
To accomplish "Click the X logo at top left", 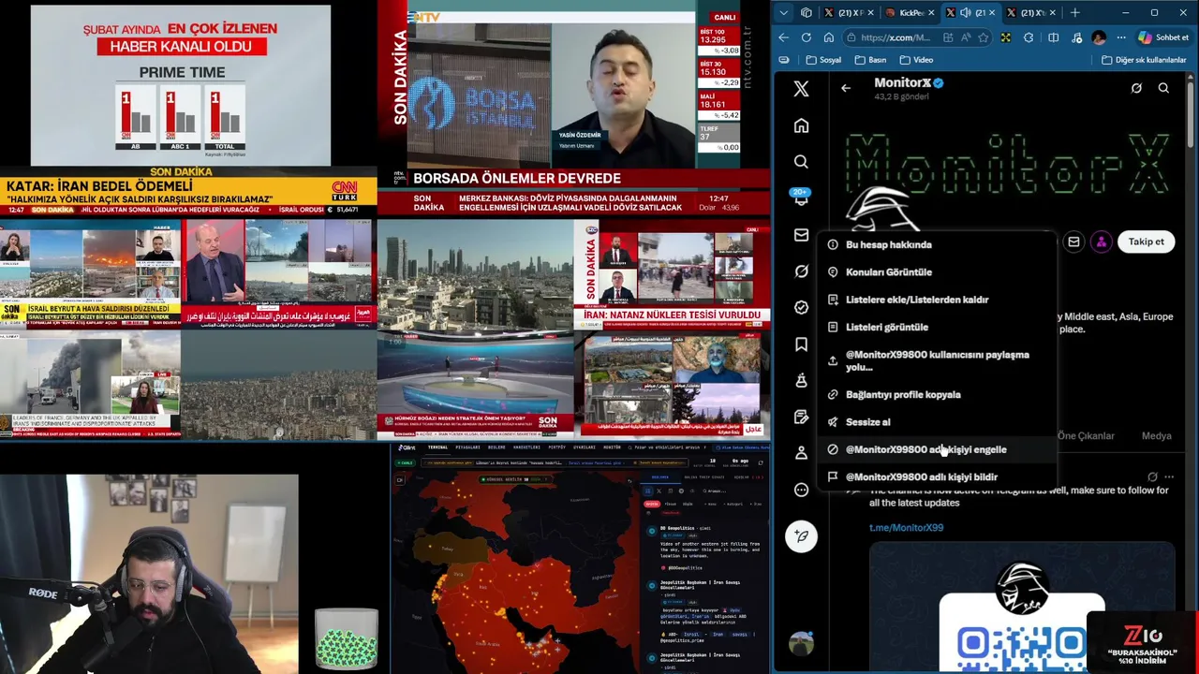I will pos(801,89).
